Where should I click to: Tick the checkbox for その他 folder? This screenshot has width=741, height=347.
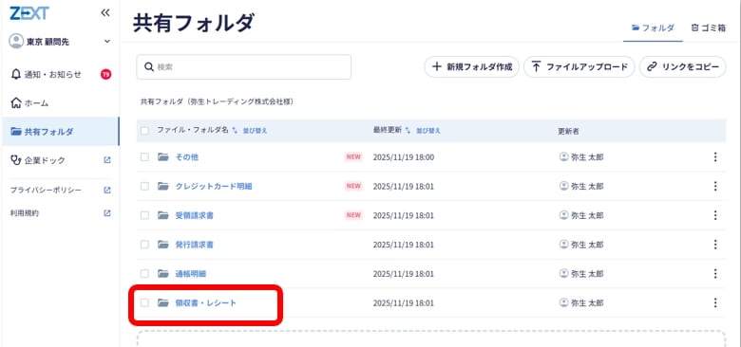pos(144,157)
